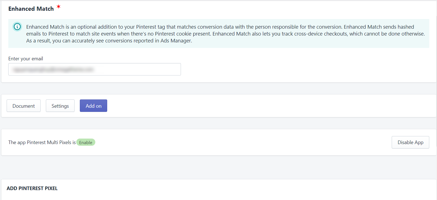437x200 pixels.
Task: Click the Enhanced Match description paragraph
Action: click(x=225, y=34)
